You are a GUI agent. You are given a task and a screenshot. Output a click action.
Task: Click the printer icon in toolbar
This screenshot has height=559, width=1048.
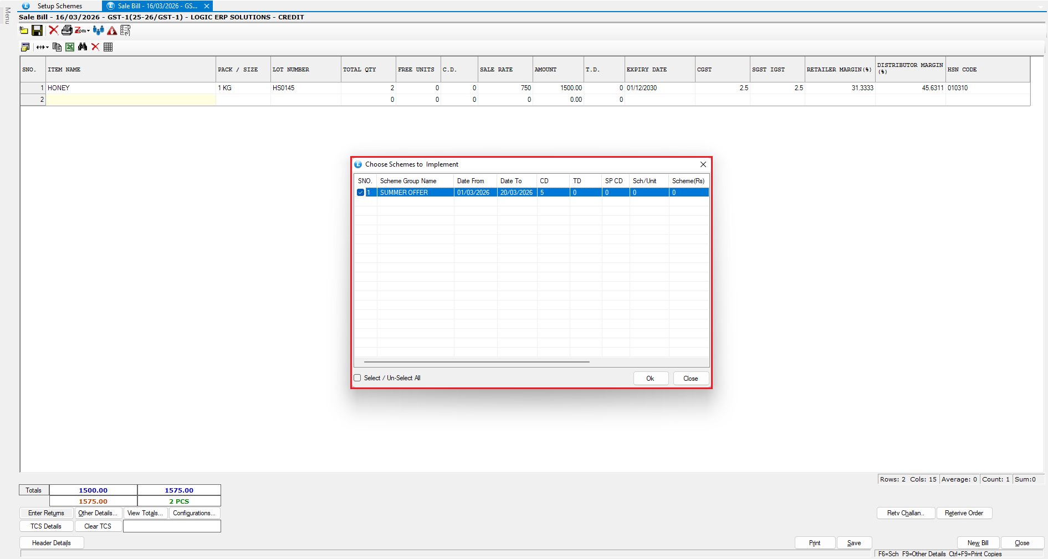pos(67,30)
